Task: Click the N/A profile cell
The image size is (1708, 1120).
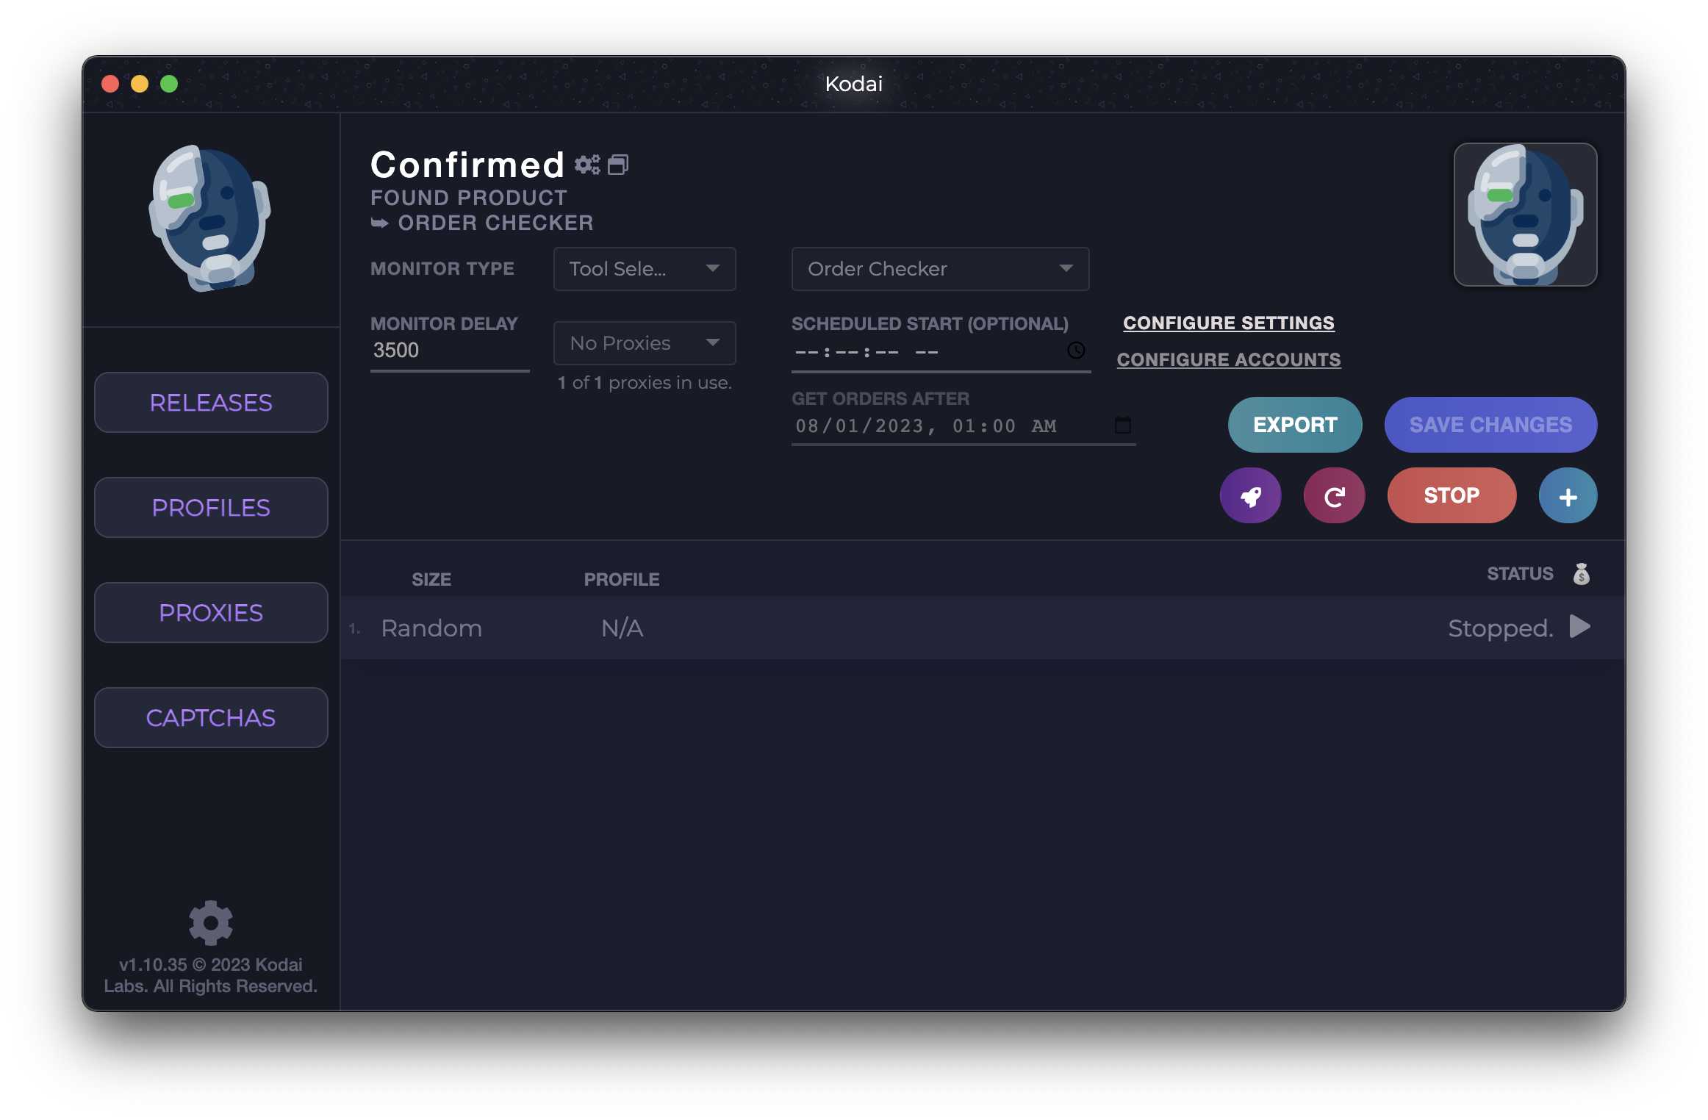Action: pyautogui.click(x=622, y=628)
